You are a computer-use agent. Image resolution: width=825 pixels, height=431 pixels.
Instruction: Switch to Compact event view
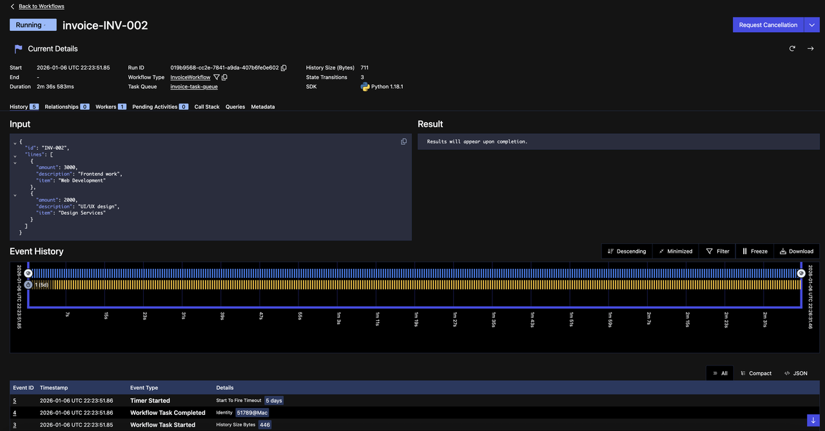755,373
